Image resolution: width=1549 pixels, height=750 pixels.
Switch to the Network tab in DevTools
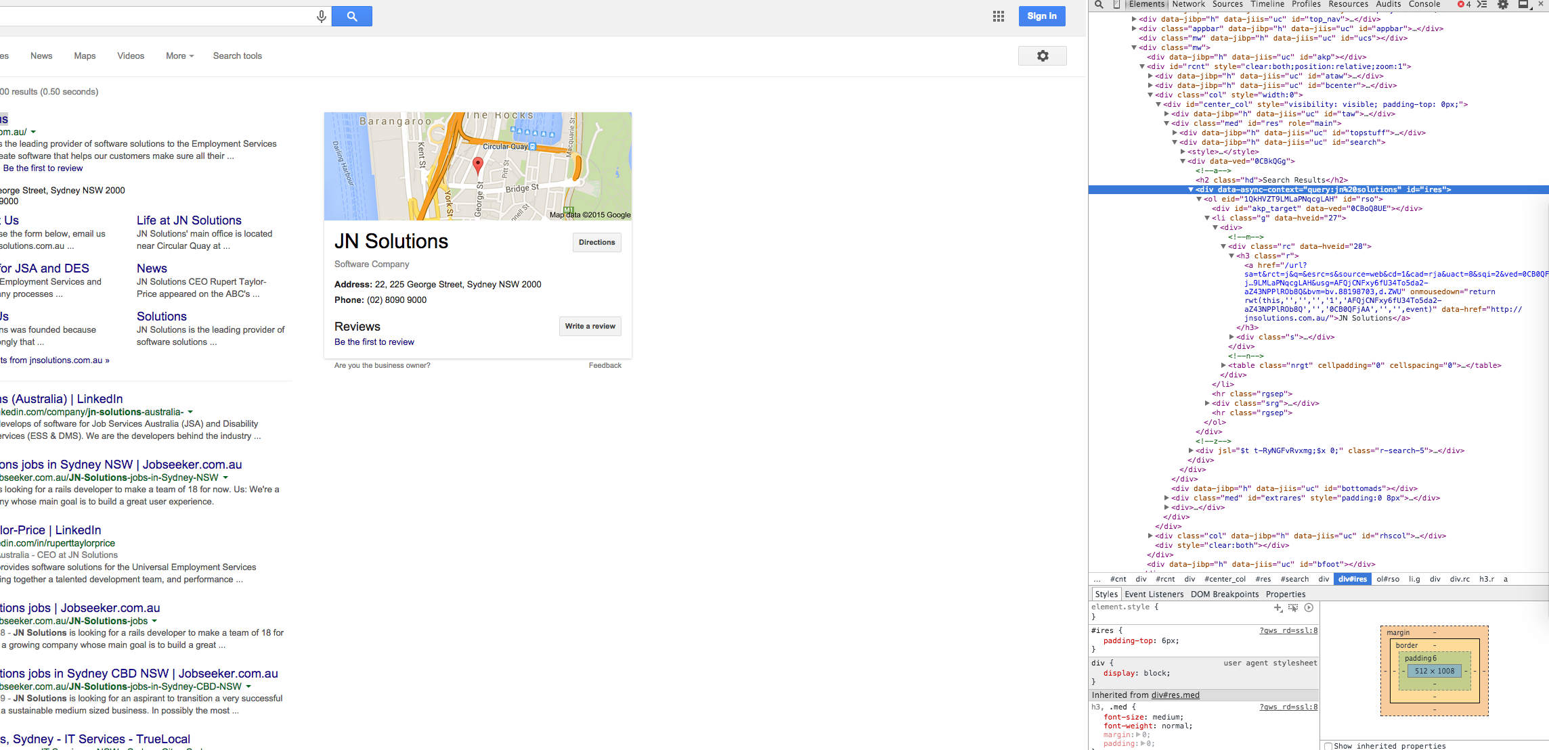pos(1189,4)
